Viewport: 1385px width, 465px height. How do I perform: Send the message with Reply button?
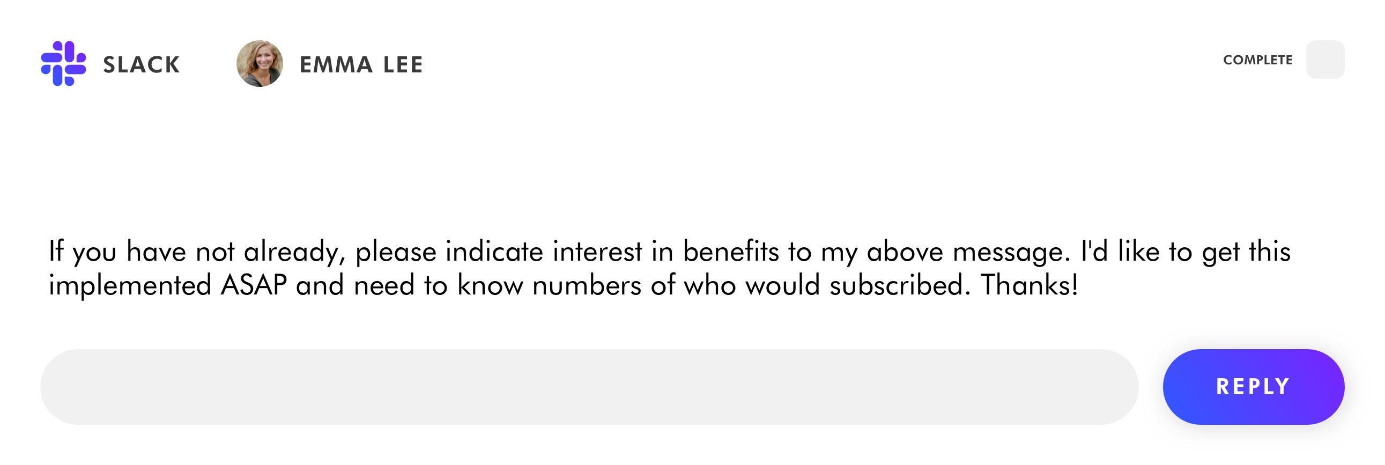(1253, 387)
